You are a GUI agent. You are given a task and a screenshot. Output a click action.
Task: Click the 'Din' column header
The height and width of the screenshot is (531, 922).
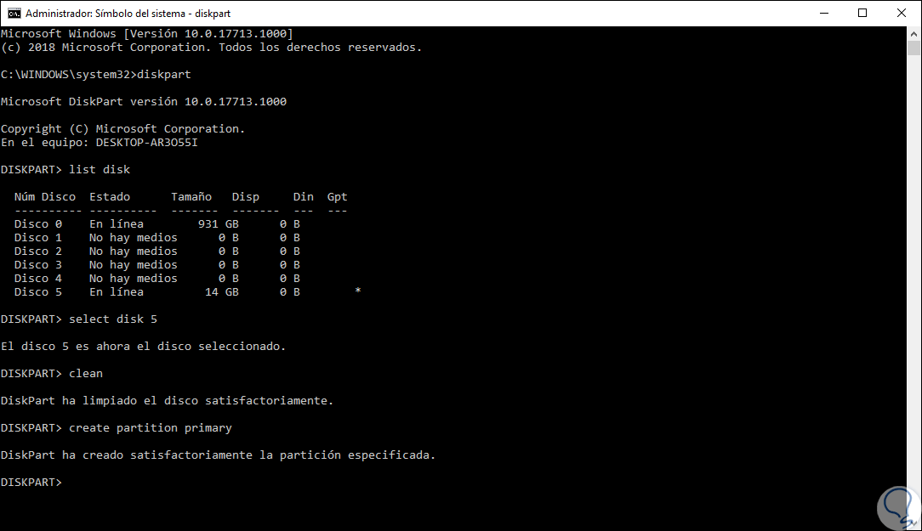pyautogui.click(x=304, y=197)
